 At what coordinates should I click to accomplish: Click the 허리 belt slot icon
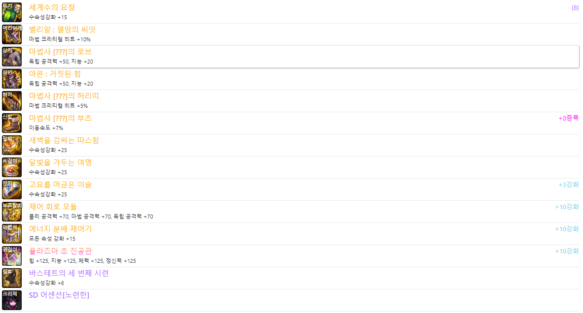pyautogui.click(x=11, y=101)
